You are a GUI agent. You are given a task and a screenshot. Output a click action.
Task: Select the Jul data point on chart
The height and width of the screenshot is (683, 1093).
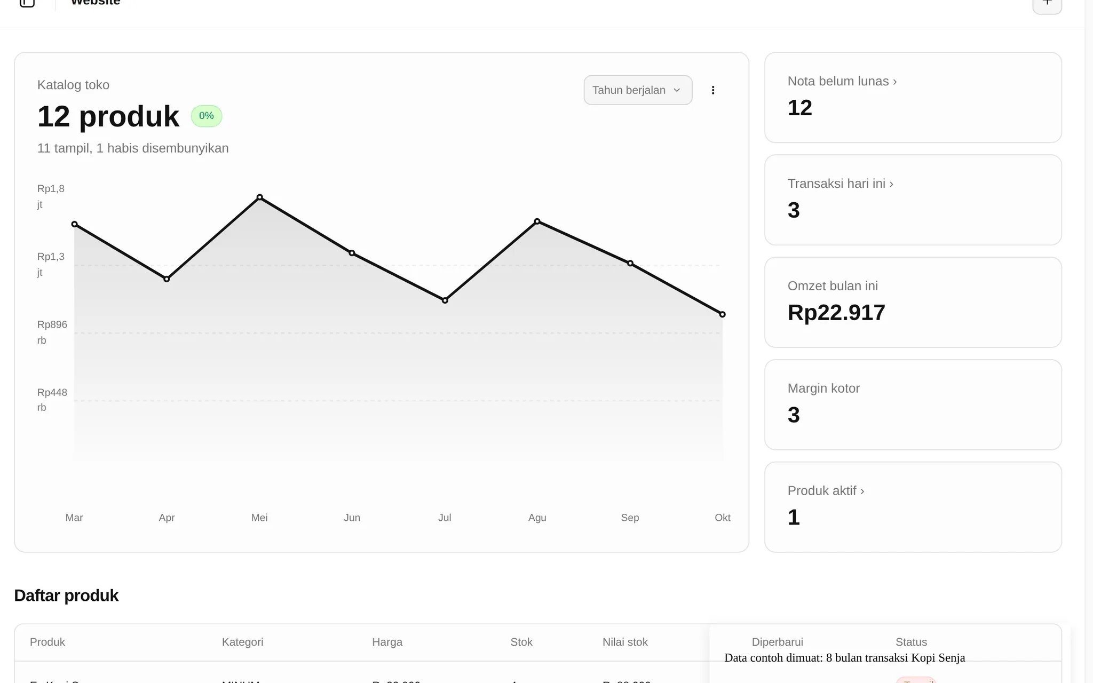(445, 300)
